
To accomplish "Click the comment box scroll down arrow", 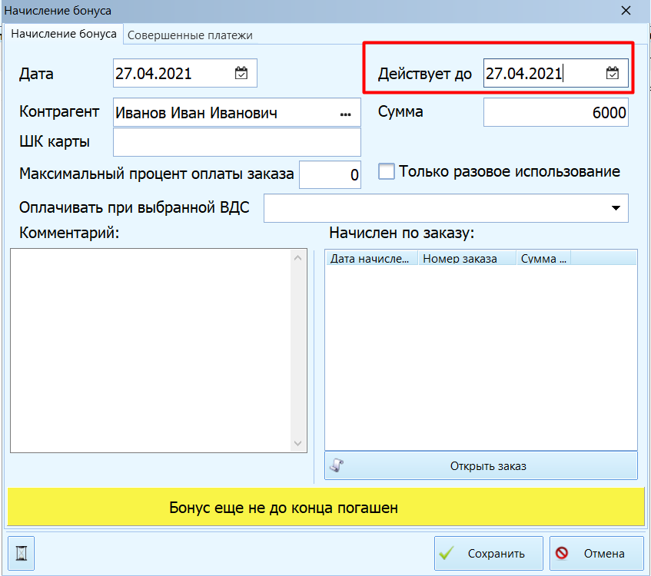I will click(x=297, y=443).
